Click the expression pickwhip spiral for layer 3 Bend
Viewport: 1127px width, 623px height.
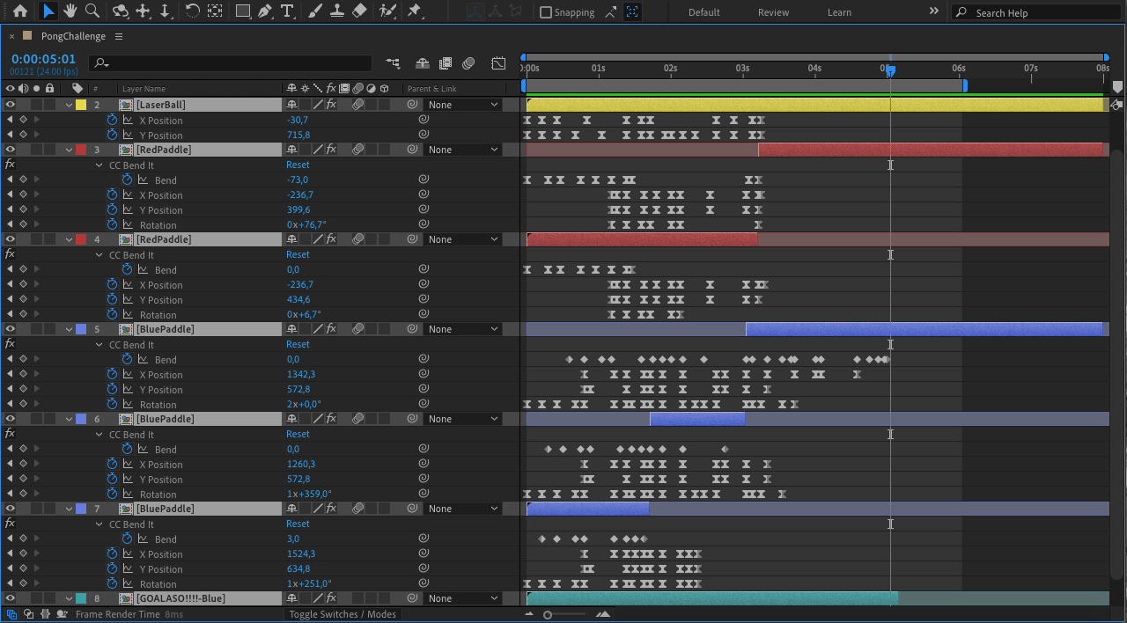(424, 180)
